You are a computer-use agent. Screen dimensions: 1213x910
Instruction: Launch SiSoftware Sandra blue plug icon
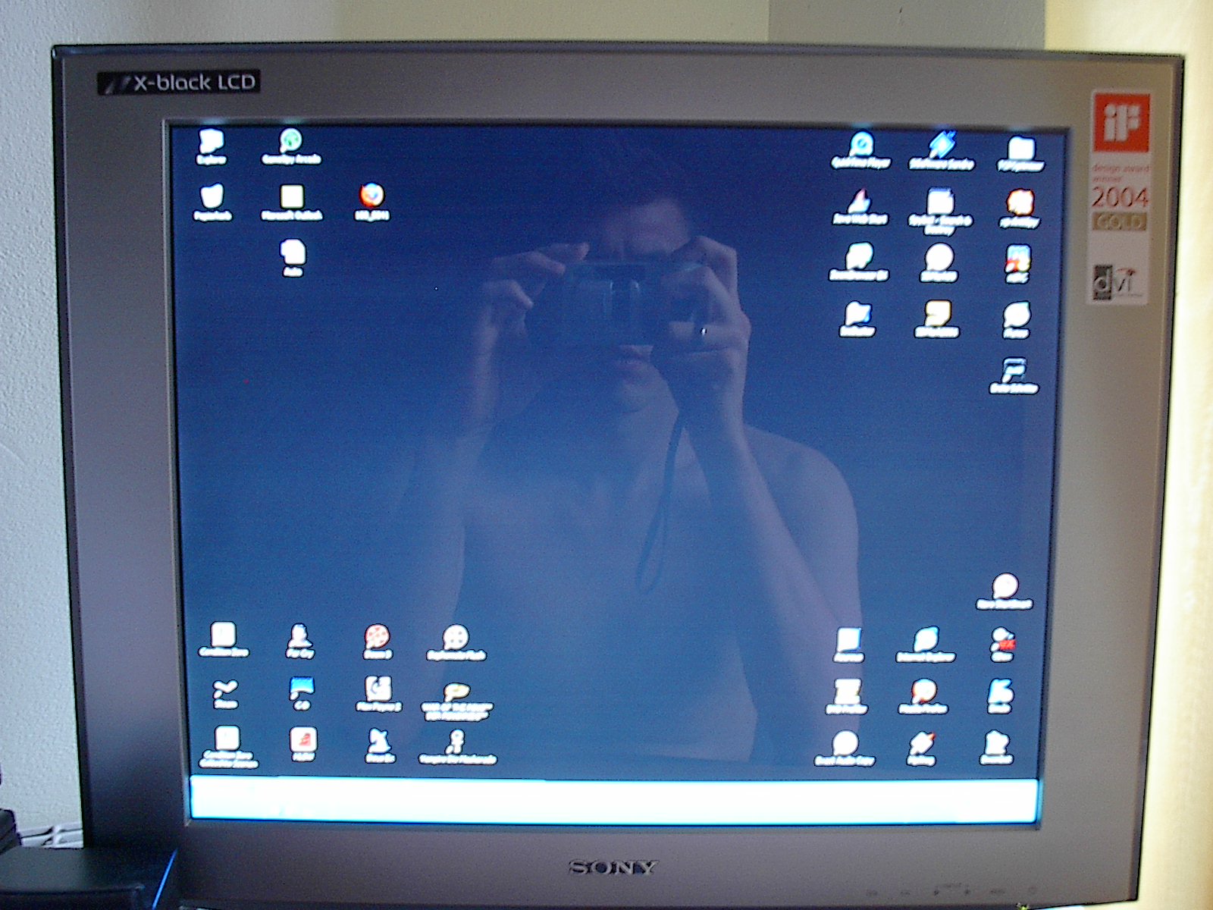(941, 146)
